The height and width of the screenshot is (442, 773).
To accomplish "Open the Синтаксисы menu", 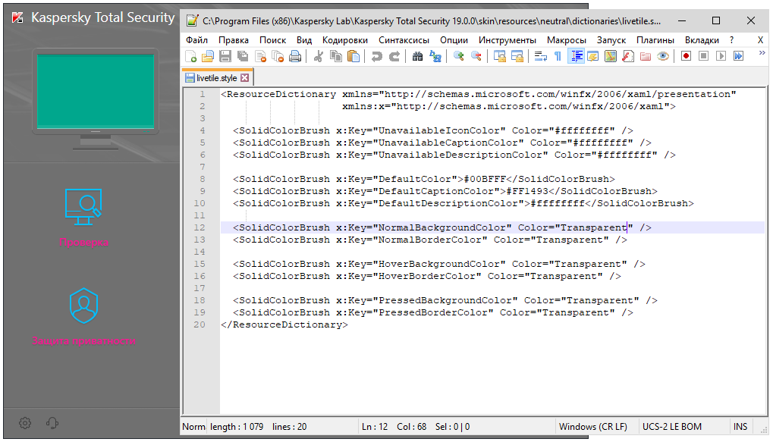I will [404, 40].
